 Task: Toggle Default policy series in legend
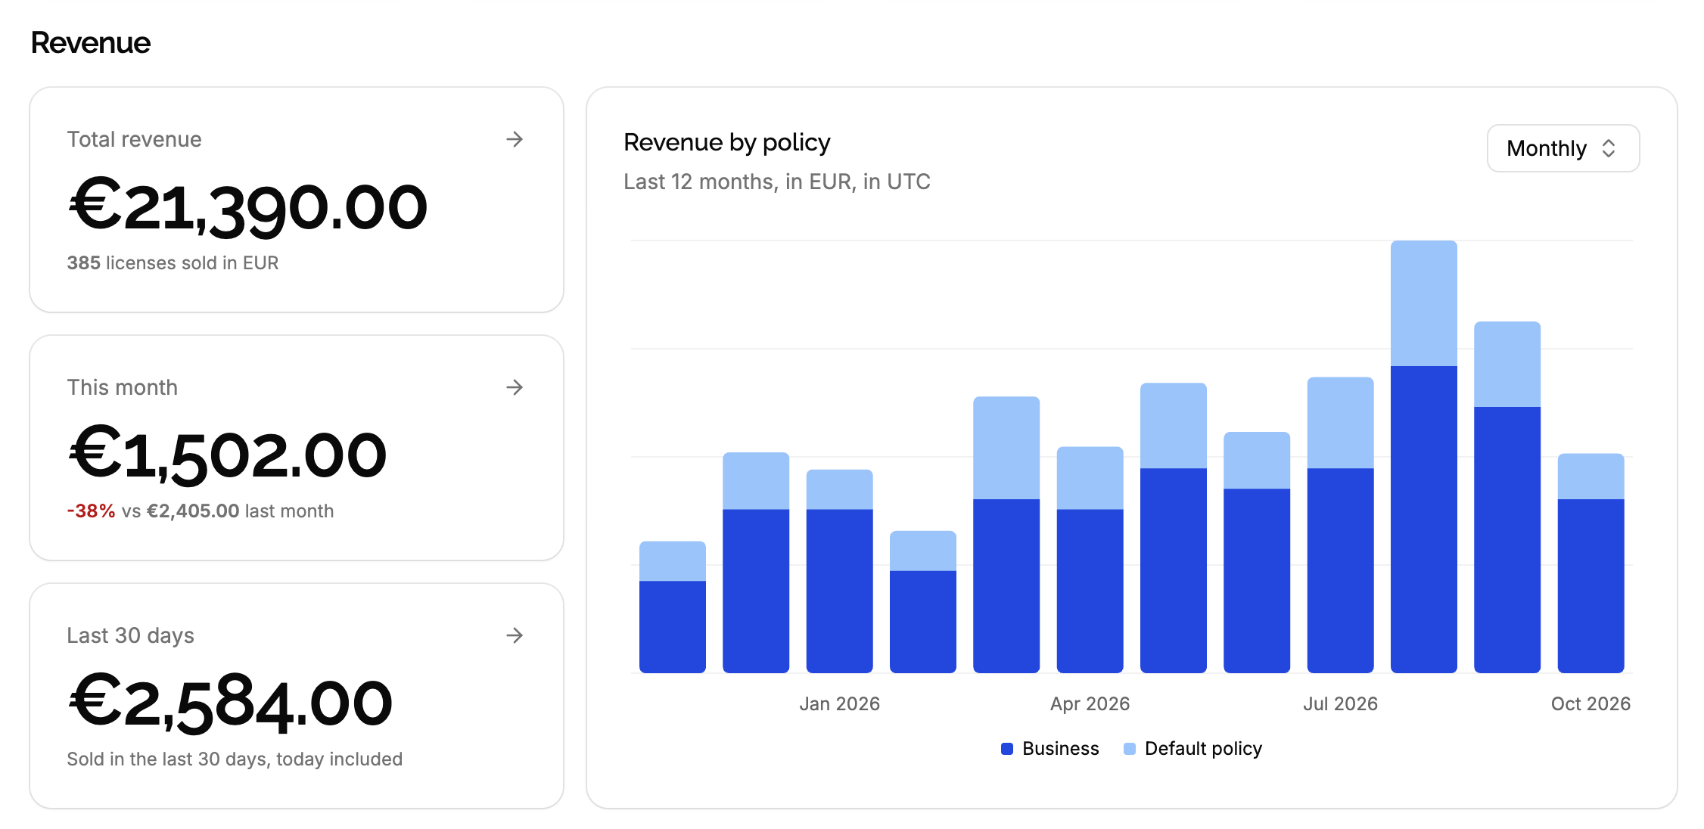click(x=1192, y=748)
